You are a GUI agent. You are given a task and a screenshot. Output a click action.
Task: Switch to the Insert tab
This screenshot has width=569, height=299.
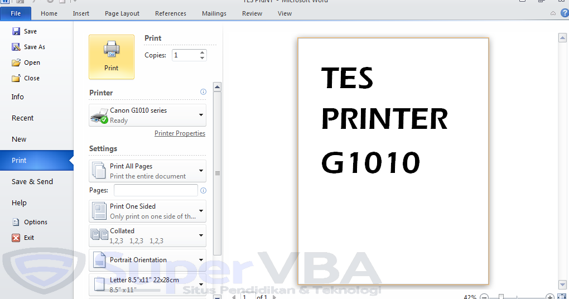tap(81, 13)
